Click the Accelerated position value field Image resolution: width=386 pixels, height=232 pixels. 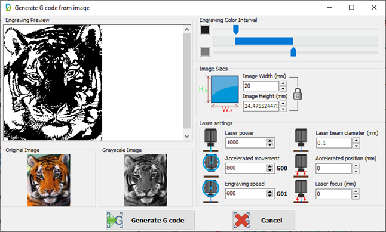point(333,169)
